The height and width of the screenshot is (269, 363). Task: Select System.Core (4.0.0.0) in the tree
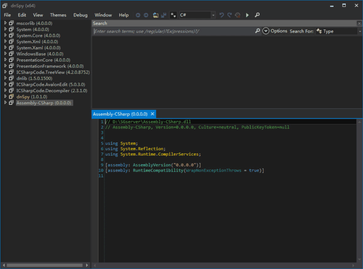pos(38,35)
